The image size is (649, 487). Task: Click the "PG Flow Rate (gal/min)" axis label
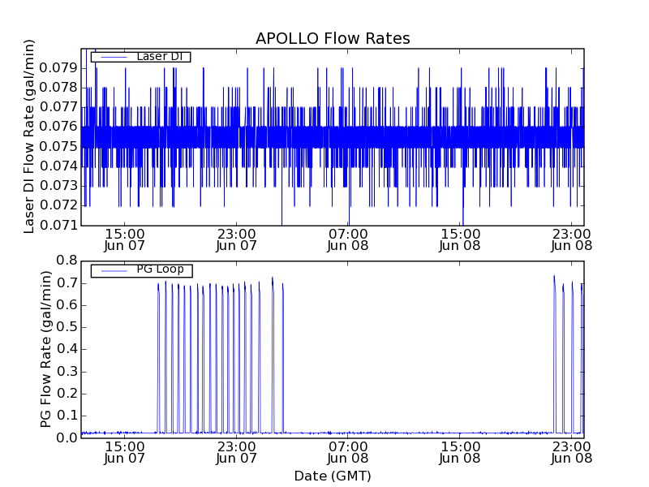point(46,349)
